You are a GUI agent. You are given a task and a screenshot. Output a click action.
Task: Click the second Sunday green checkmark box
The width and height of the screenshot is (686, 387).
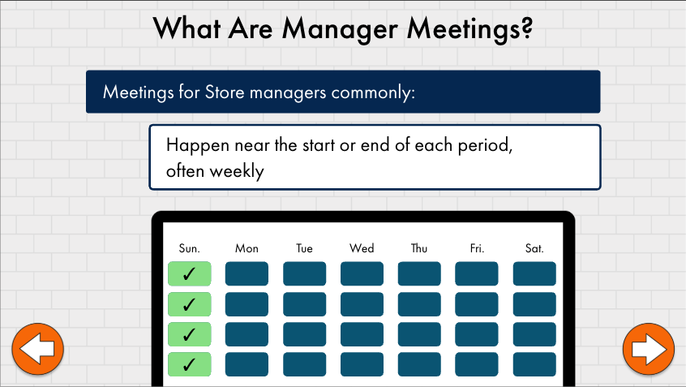click(x=189, y=304)
